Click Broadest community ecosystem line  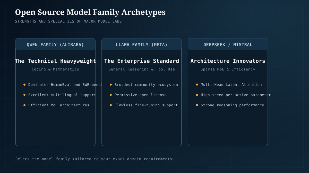146,85
